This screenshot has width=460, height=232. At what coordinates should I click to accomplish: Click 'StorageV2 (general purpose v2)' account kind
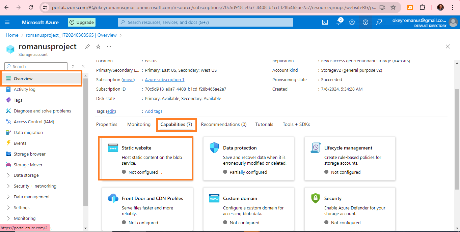352,70
